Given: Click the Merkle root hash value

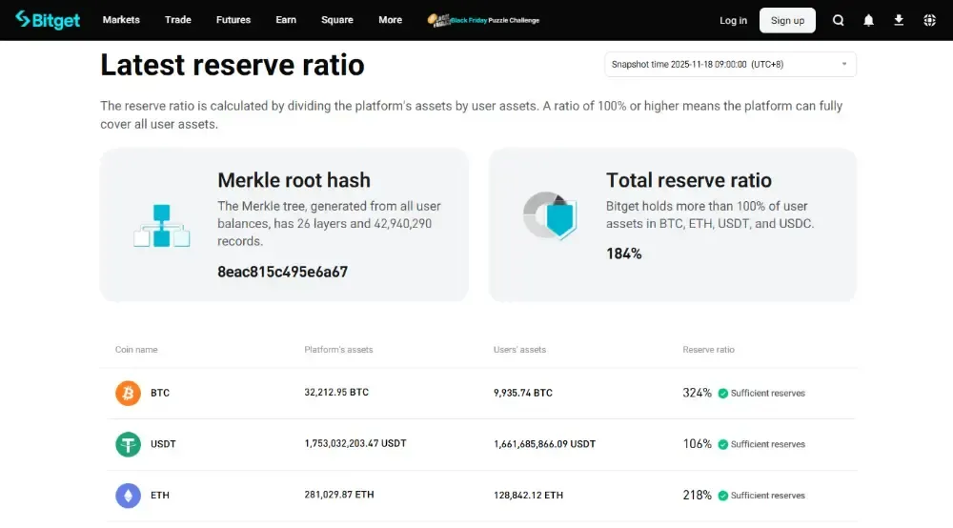Looking at the screenshot, I should [x=282, y=272].
